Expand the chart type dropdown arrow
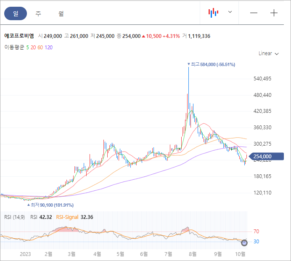 point(230,12)
